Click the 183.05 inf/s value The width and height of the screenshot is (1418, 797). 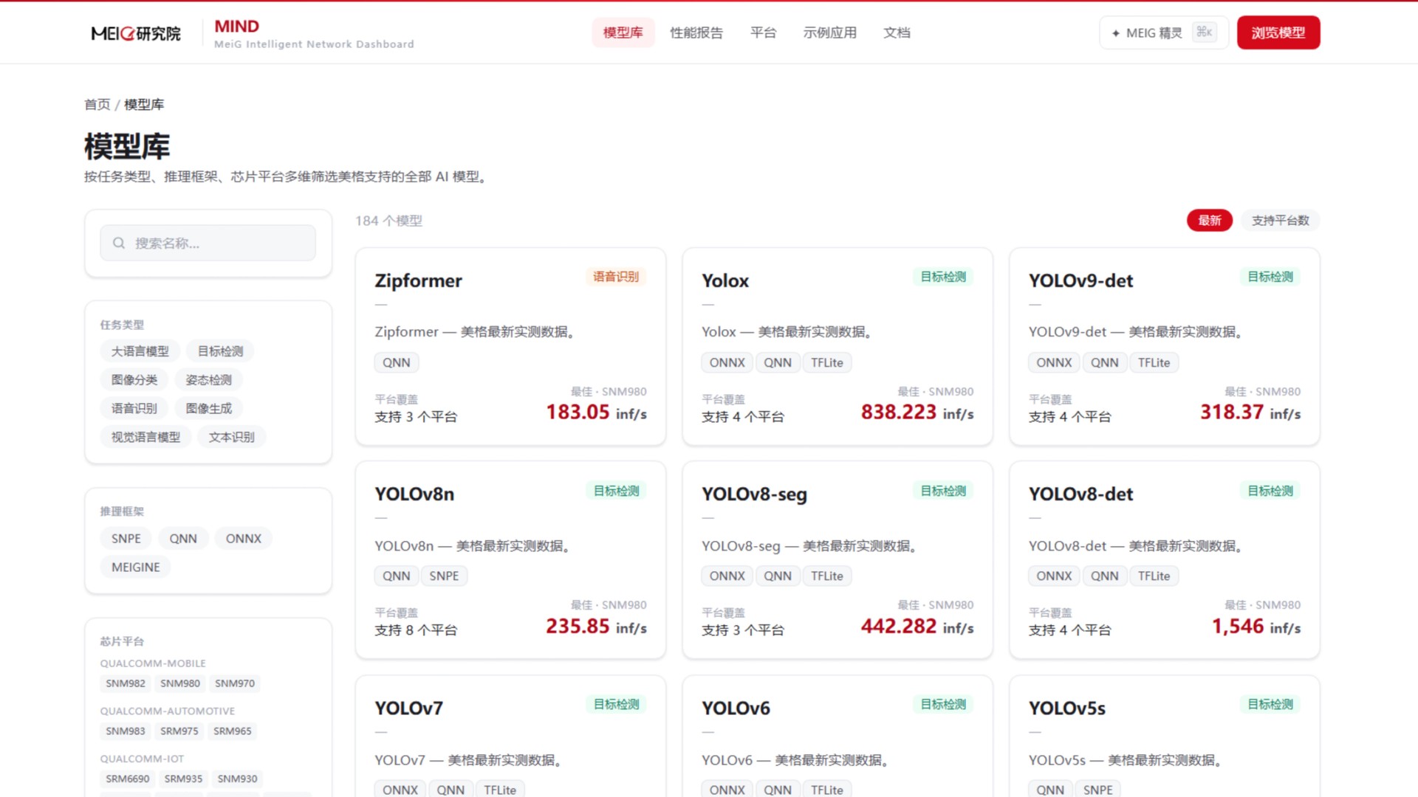(x=596, y=412)
